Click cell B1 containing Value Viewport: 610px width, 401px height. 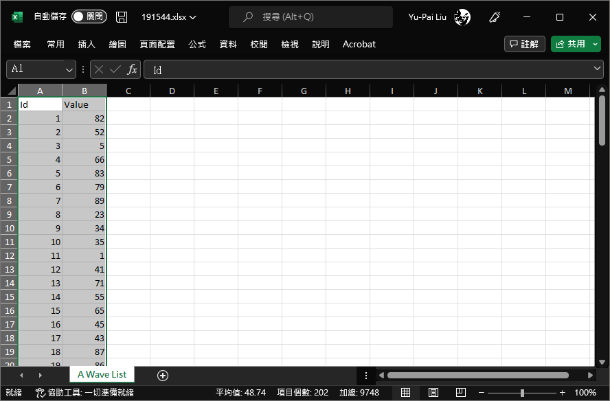point(84,104)
